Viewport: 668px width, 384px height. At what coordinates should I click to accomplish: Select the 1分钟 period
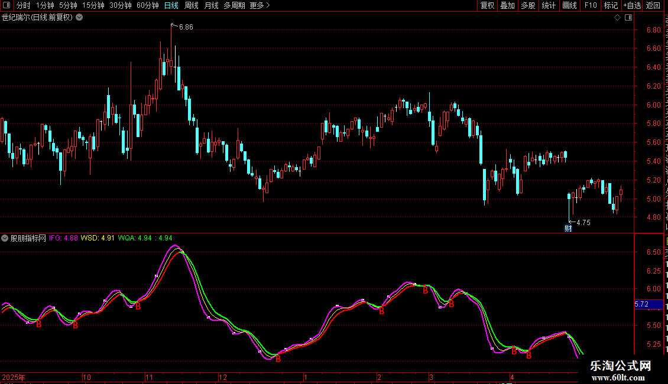point(45,5)
